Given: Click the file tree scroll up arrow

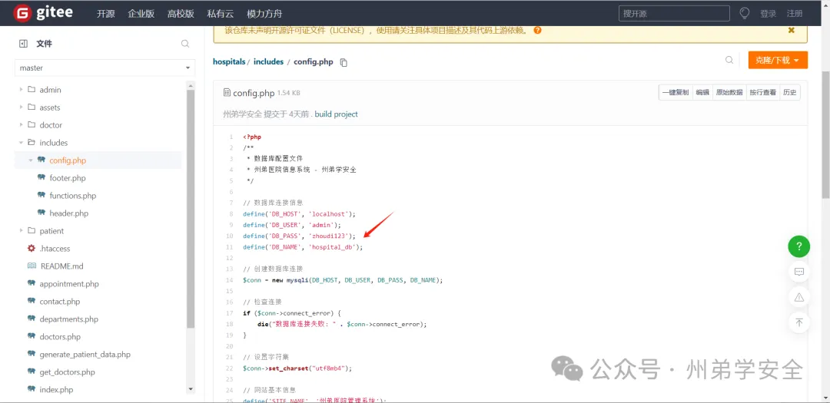Looking at the screenshot, I should (191, 85).
